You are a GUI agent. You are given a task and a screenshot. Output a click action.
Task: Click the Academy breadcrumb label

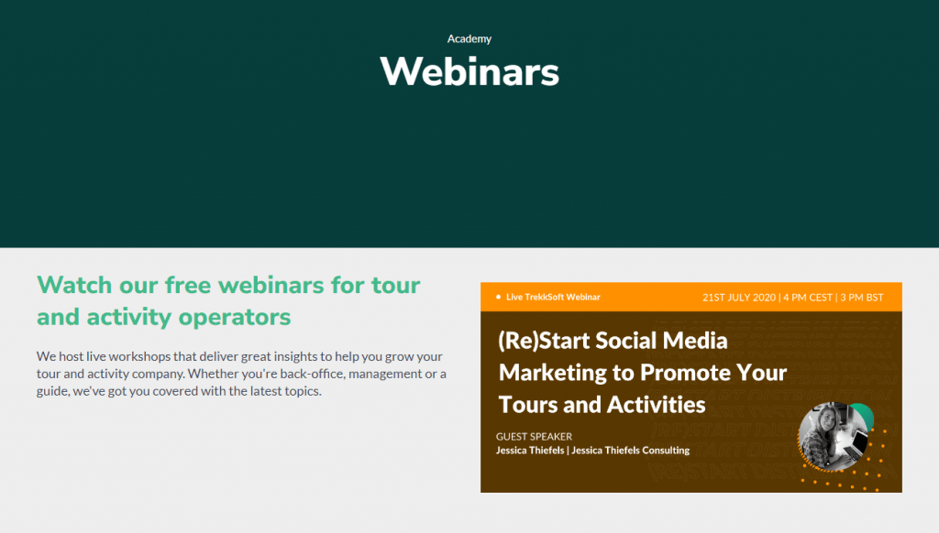click(469, 38)
